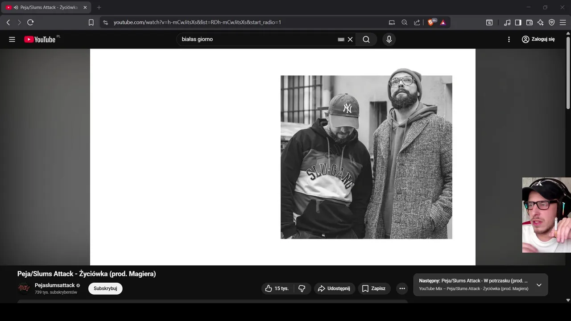Open Brave Playlist music note icon
This screenshot has height=321, width=571.
[x=507, y=22]
